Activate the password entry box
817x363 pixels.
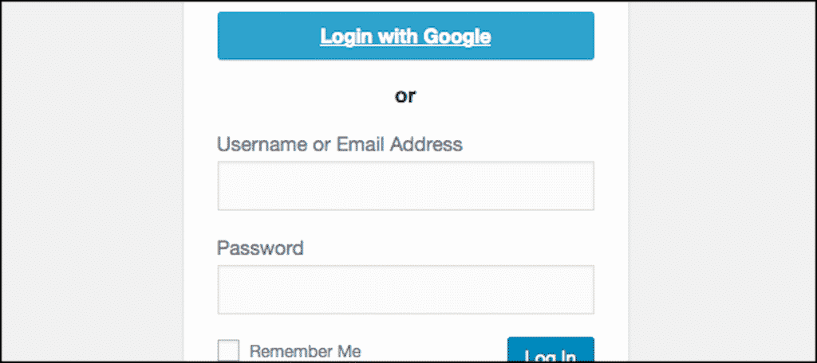click(x=405, y=289)
